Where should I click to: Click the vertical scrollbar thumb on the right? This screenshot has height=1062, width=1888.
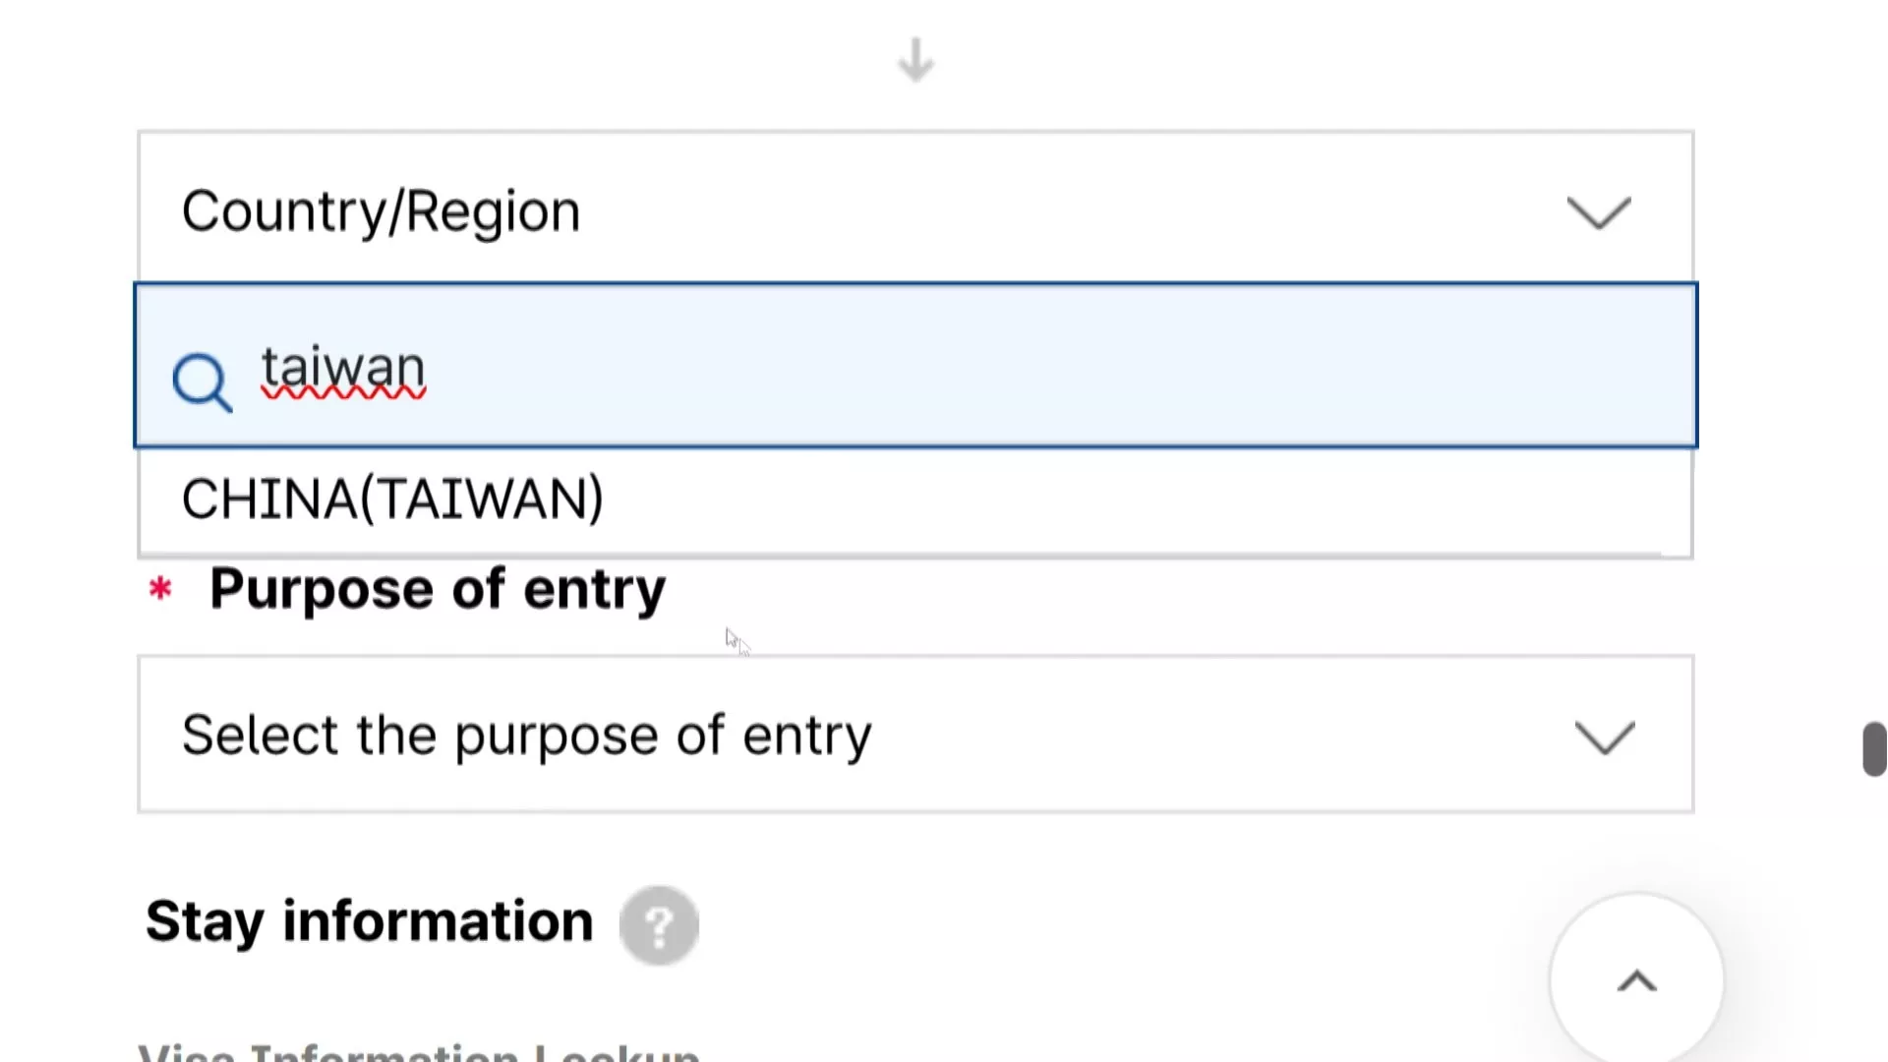[1874, 749]
